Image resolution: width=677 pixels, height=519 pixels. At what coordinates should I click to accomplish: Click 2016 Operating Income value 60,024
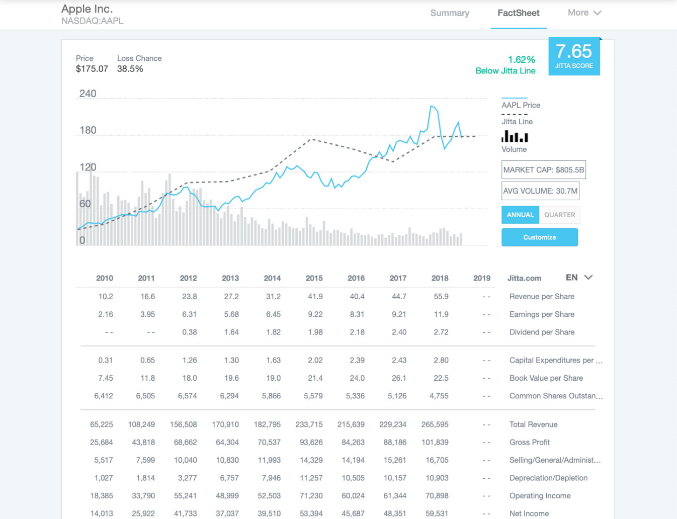point(353,496)
